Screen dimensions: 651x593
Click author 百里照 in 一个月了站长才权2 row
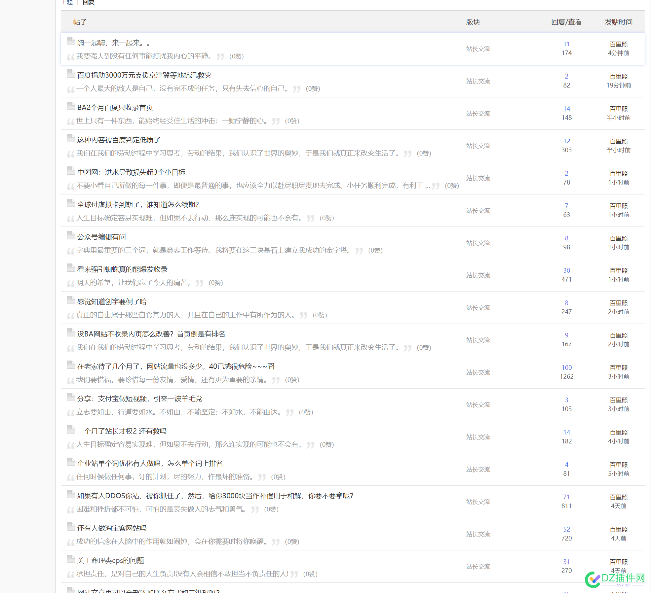(x=619, y=433)
